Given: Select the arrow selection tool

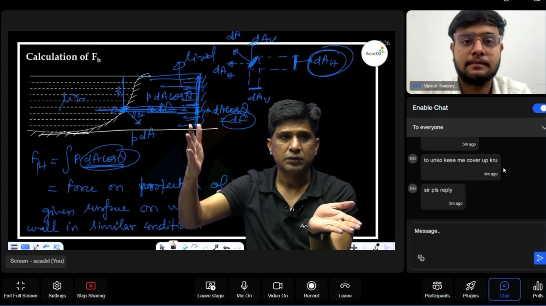Looking at the screenshot, I should 163,247.
